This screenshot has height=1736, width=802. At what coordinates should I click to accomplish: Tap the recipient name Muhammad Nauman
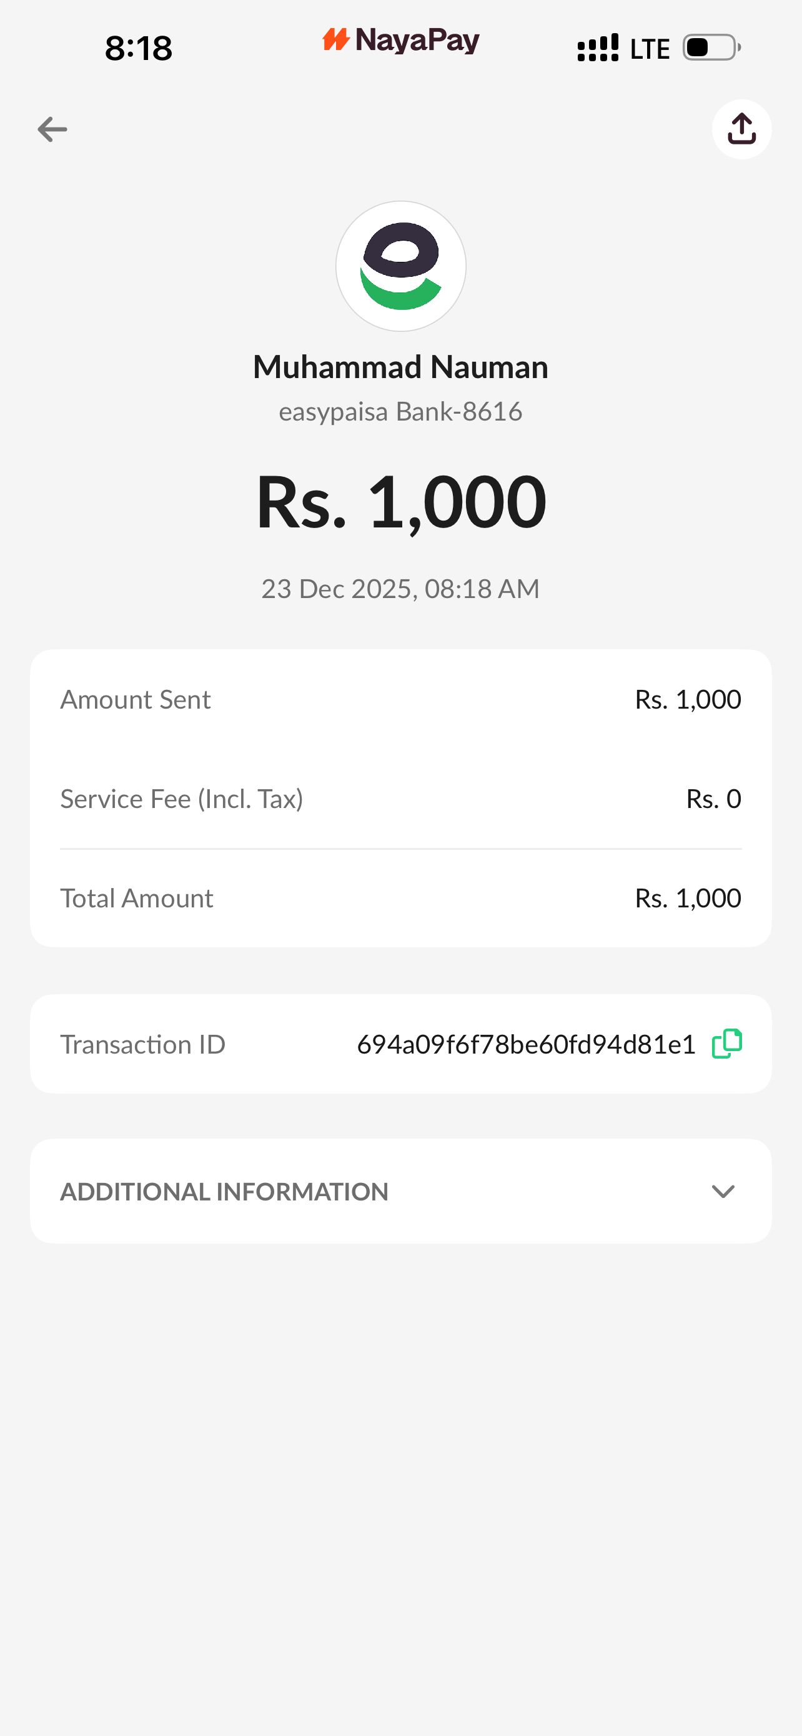tap(400, 367)
